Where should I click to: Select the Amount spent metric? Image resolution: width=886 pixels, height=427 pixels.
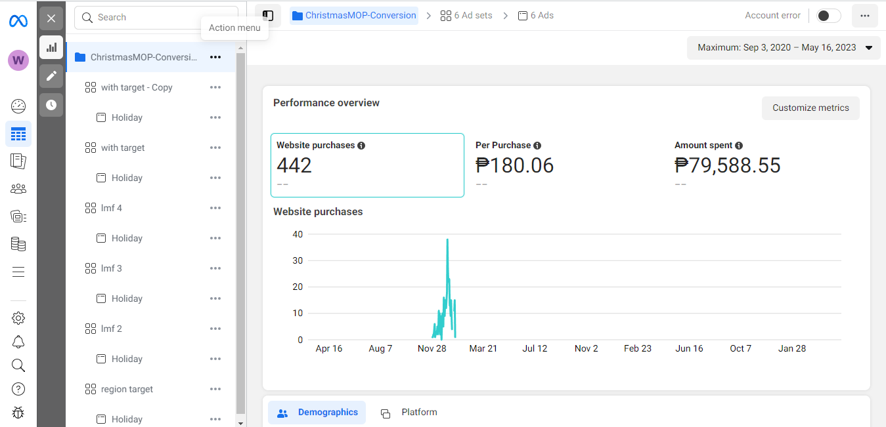coord(728,165)
